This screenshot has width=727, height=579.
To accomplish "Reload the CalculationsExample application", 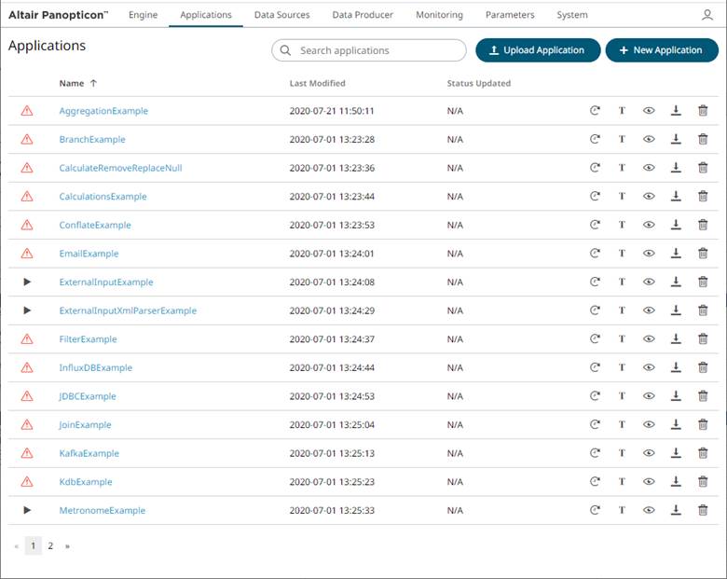I will (595, 197).
